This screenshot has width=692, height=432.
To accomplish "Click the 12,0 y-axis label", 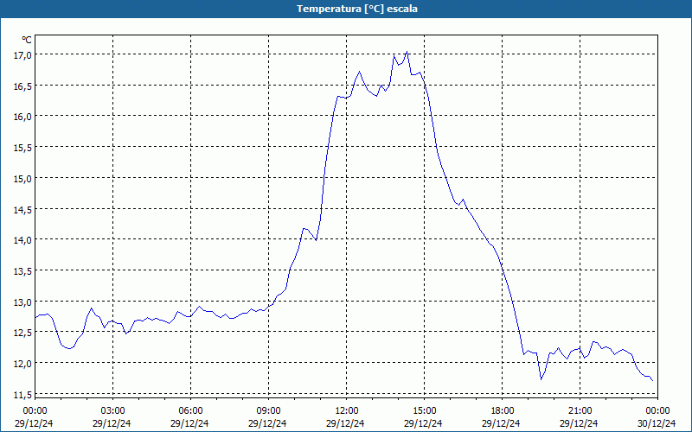I will click(22, 364).
